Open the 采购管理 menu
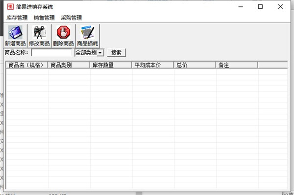Image resolution: width=294 pixels, height=195 pixels. (71, 18)
